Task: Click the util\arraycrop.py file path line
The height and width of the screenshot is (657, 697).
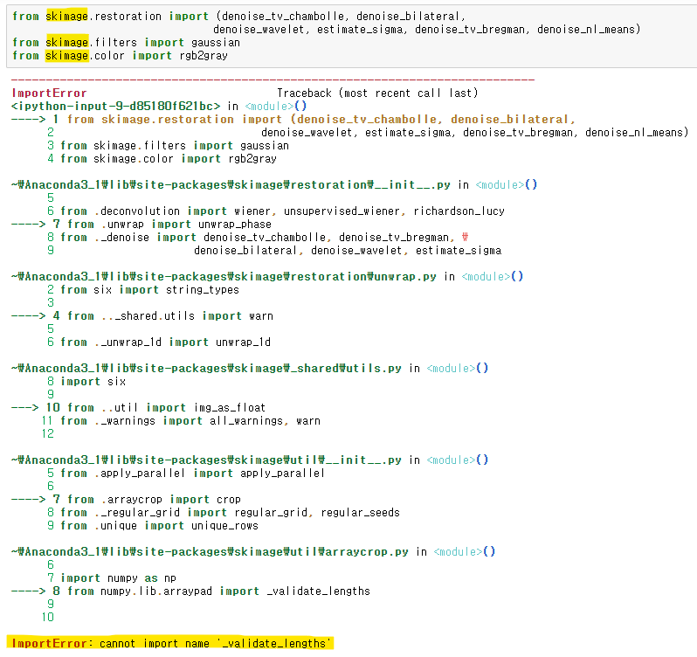Action: 253,551
